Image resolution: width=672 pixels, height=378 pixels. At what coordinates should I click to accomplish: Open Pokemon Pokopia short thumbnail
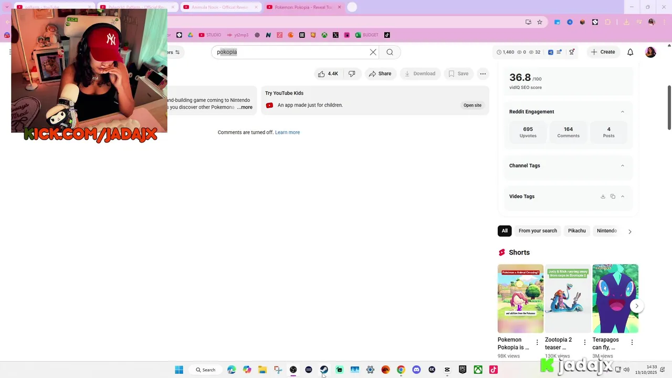click(x=520, y=298)
